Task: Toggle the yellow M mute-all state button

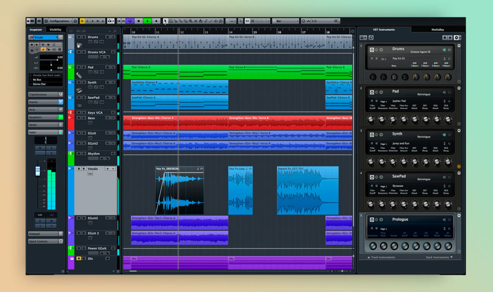Action: click(82, 21)
